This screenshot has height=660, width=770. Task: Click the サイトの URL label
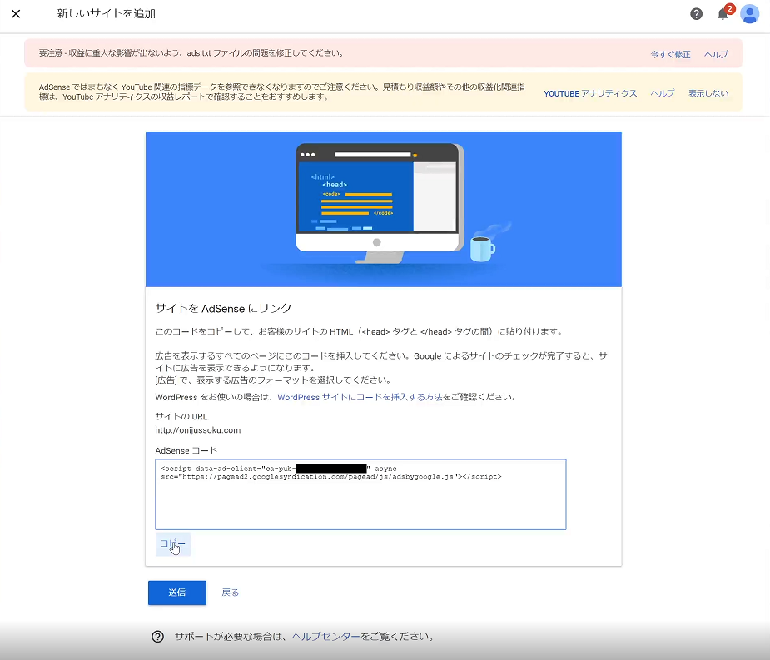click(181, 416)
